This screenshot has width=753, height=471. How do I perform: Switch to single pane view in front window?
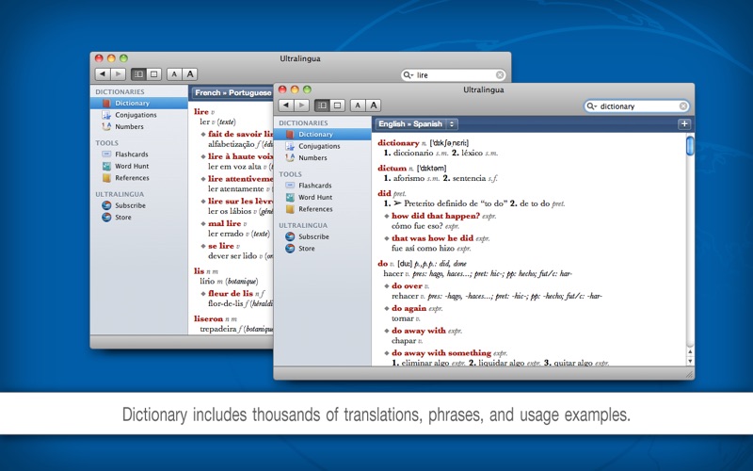[x=337, y=106]
